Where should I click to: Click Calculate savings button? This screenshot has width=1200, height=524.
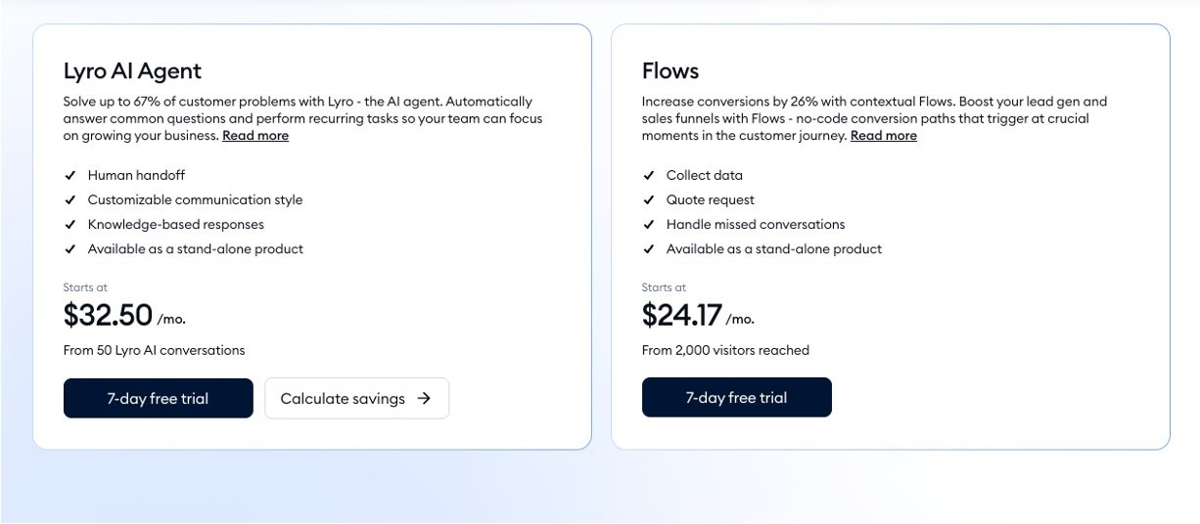pos(356,399)
